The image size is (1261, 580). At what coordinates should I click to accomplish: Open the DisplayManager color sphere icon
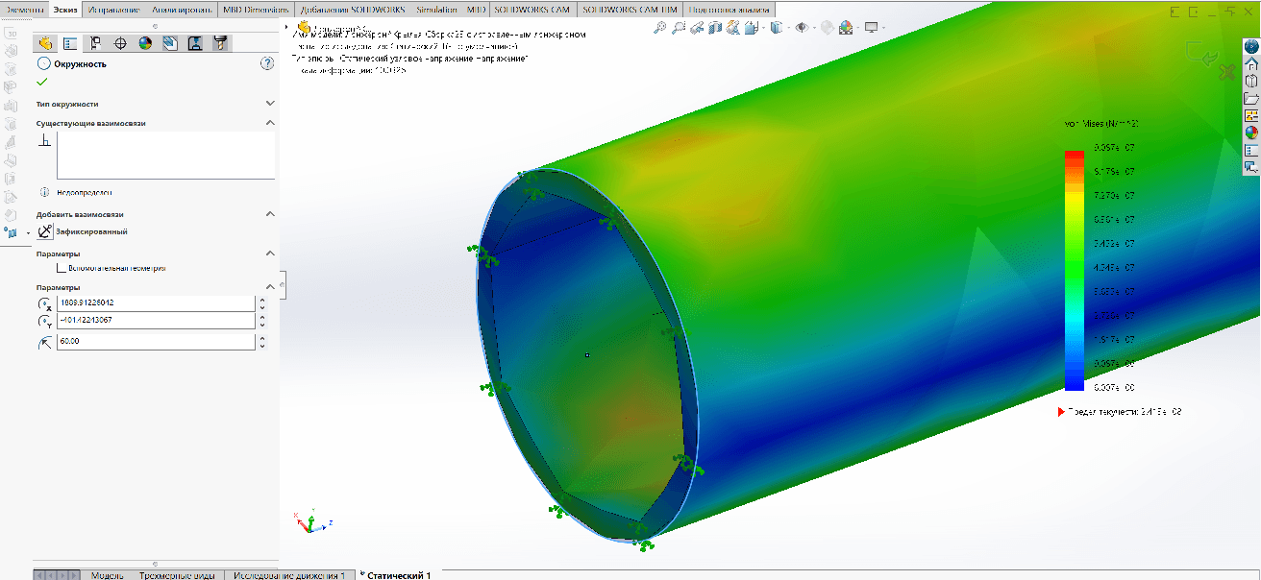[x=145, y=43]
